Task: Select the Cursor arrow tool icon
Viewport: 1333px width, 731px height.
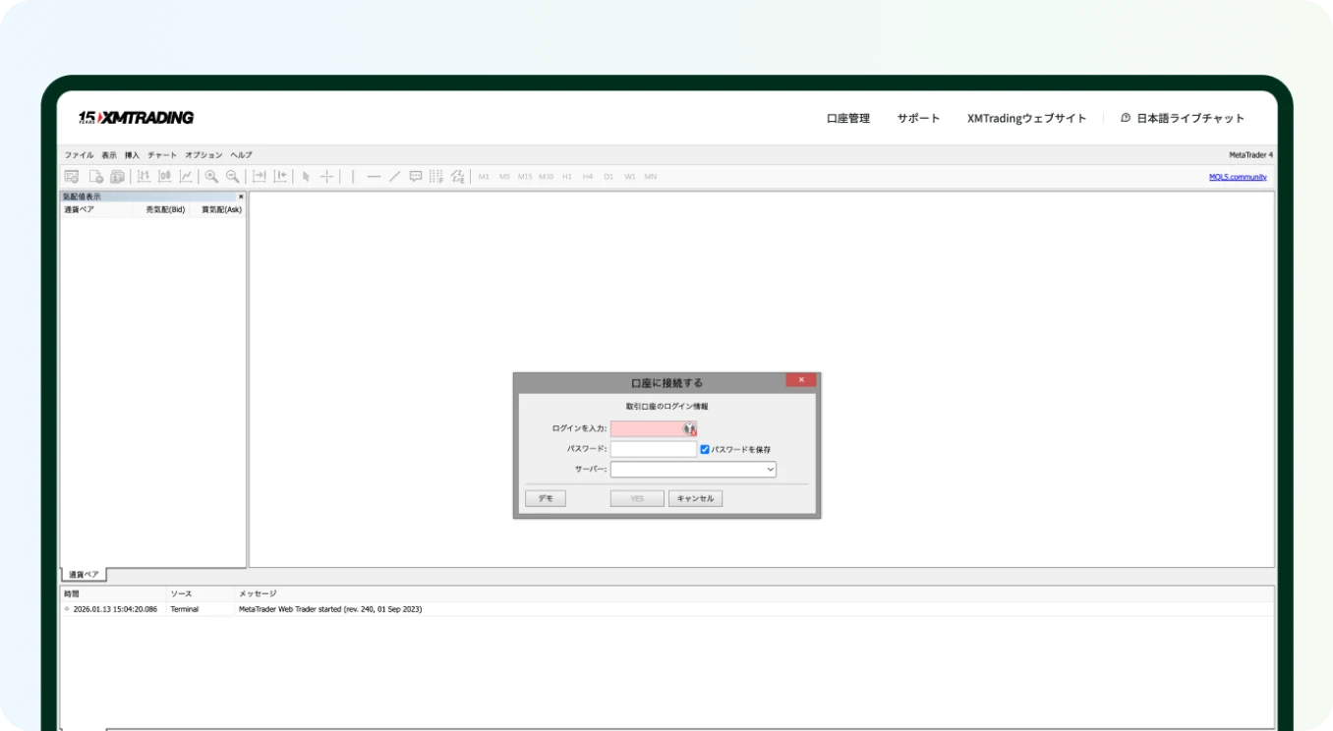Action: click(x=305, y=177)
